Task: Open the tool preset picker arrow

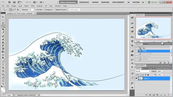Action: pyautogui.click(x=7, y=10)
